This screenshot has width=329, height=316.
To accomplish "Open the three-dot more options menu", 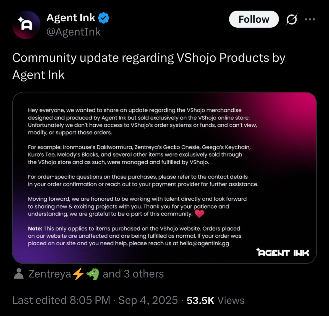I will point(310,19).
